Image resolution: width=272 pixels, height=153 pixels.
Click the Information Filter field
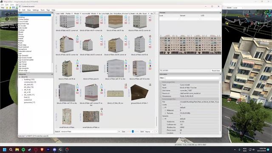click(x=193, y=78)
